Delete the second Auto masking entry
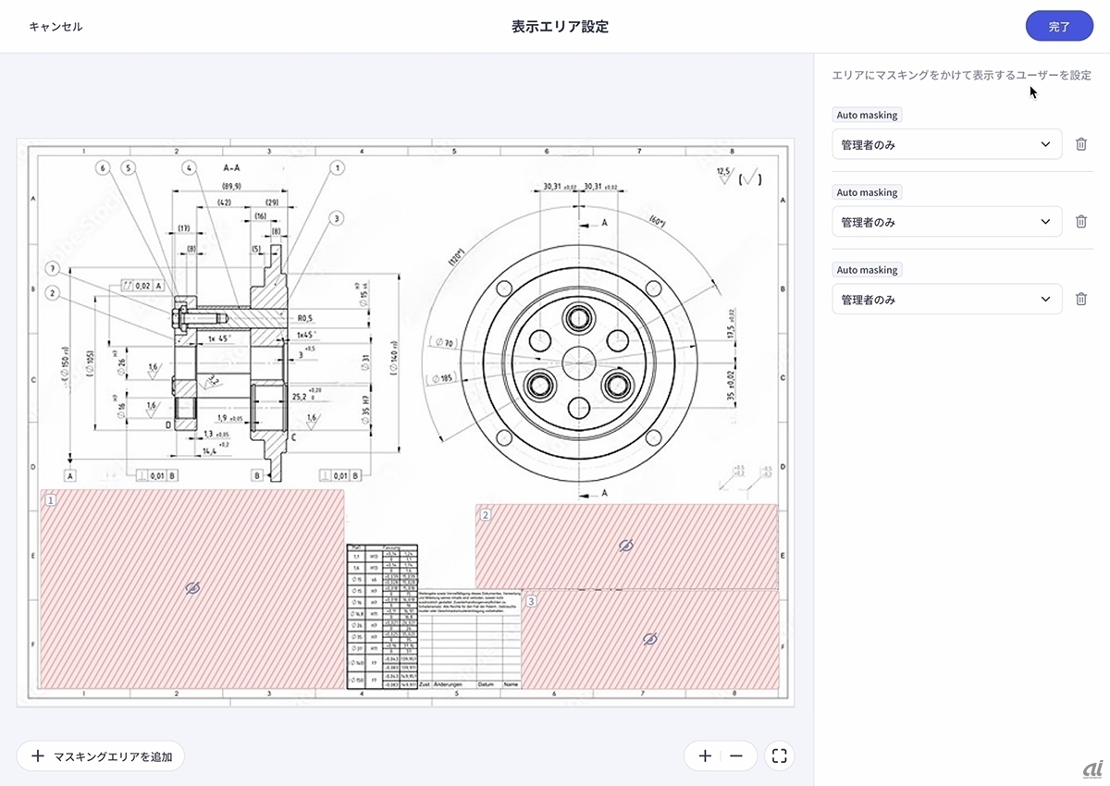This screenshot has width=1110, height=786. 1080,222
